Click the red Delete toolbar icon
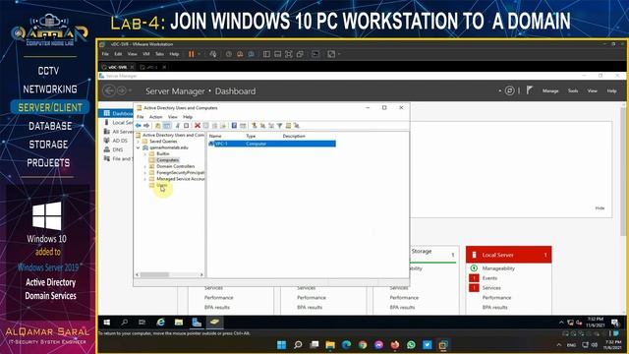The image size is (629, 354). 198,126
